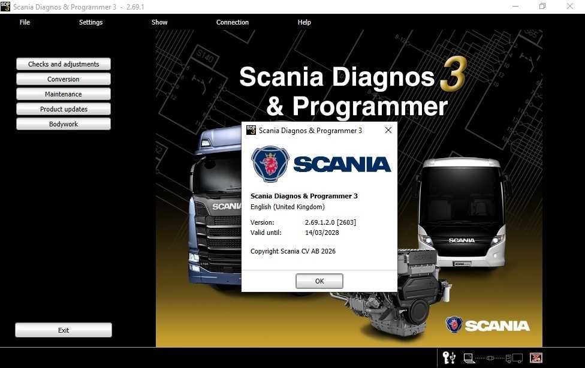
Task: Open the Conversion section
Action: (64, 79)
